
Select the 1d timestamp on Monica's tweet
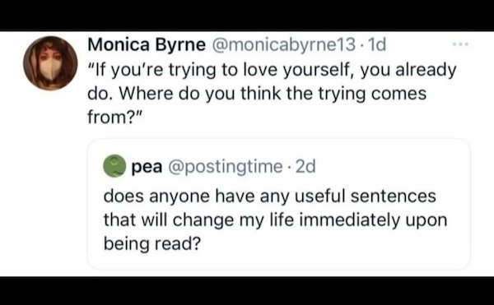[377, 44]
